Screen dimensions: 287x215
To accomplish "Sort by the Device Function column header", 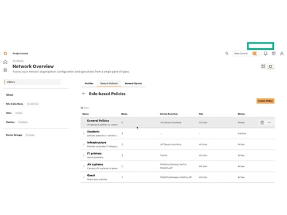I will [x=169, y=114].
